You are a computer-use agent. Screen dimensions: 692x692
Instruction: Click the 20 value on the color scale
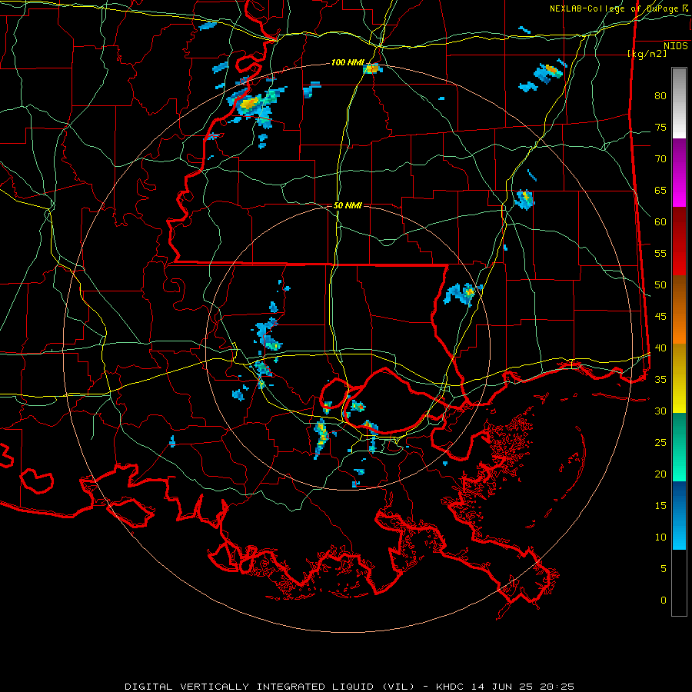[x=660, y=474]
